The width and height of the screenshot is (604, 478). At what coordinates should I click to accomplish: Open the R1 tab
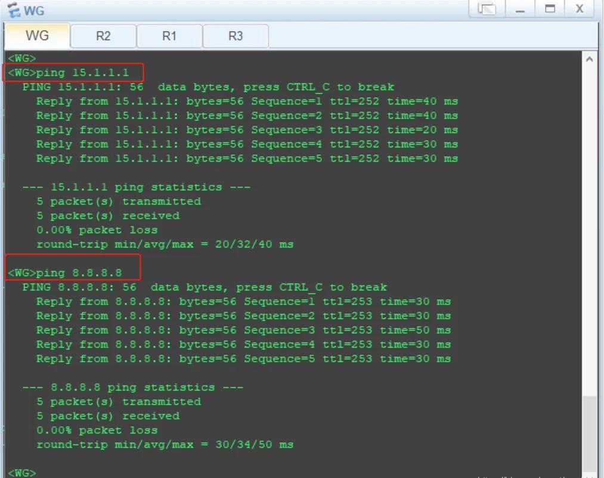coord(169,36)
